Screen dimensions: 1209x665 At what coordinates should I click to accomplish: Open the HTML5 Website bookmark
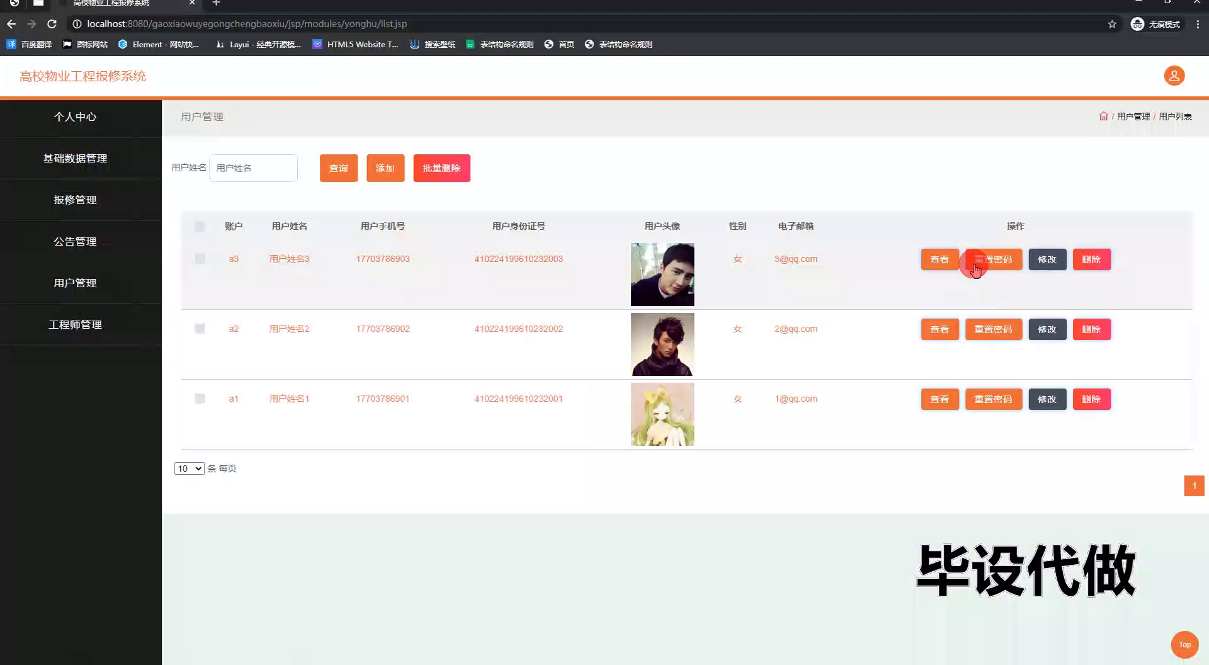(x=356, y=44)
